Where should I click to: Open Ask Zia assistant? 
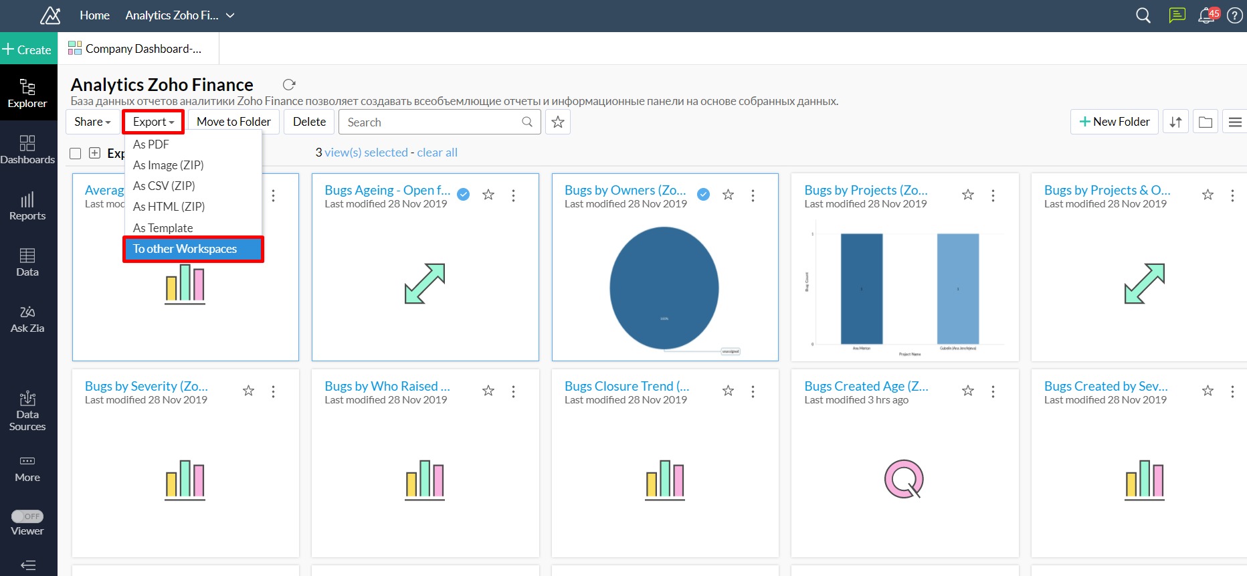(27, 319)
